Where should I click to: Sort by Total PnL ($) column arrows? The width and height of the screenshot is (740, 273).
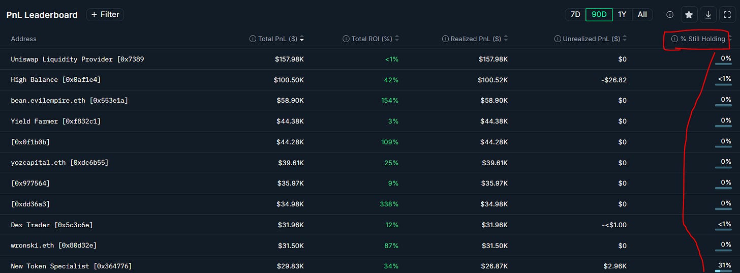302,39
